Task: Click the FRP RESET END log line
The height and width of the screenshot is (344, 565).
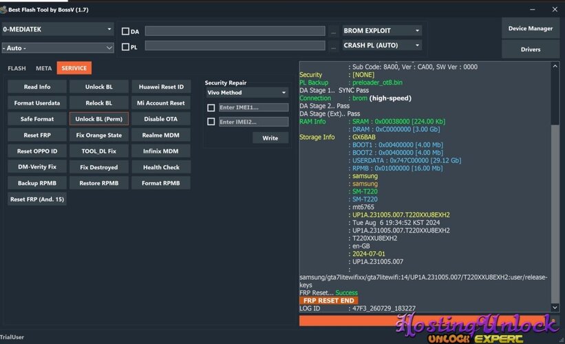Action: click(329, 301)
